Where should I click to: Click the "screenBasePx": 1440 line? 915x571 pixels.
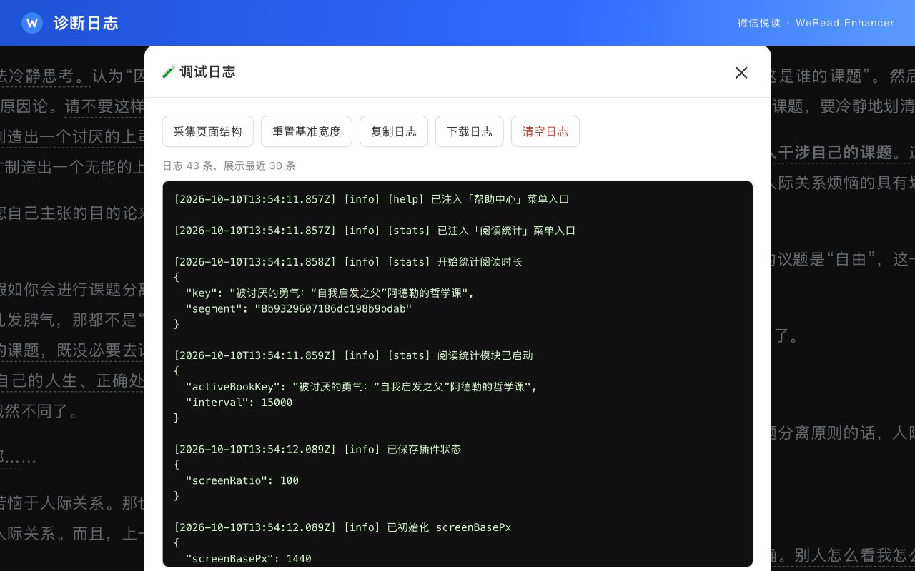248,559
